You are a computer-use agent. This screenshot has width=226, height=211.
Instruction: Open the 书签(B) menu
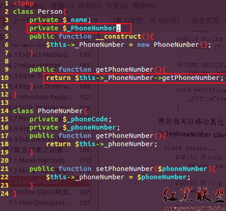(117, 6)
